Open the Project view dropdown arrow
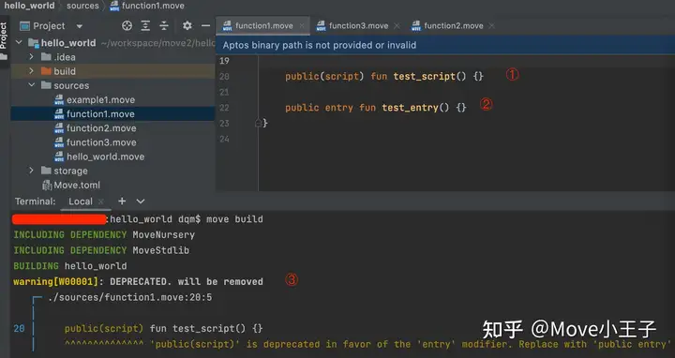Viewport: 675px width, 358px height. (x=79, y=26)
